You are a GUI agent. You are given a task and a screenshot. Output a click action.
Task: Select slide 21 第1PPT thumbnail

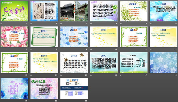point(74,88)
